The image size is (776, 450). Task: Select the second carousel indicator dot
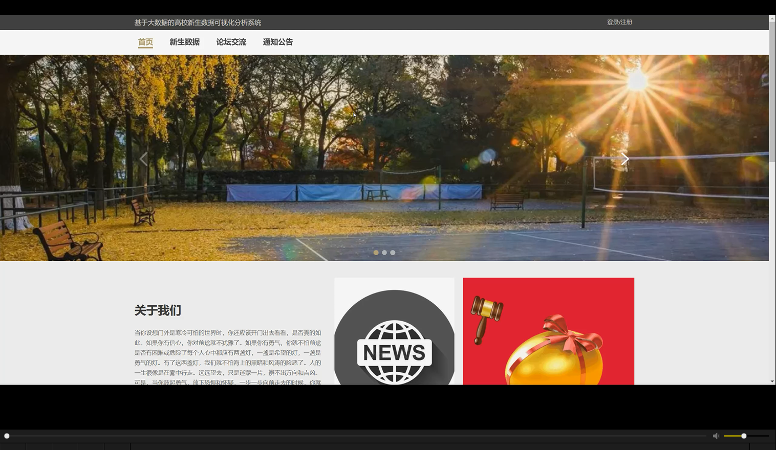pyautogui.click(x=384, y=252)
